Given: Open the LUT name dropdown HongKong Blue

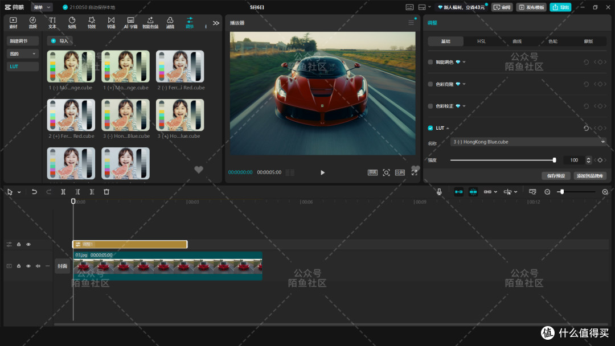Looking at the screenshot, I should click(x=528, y=142).
